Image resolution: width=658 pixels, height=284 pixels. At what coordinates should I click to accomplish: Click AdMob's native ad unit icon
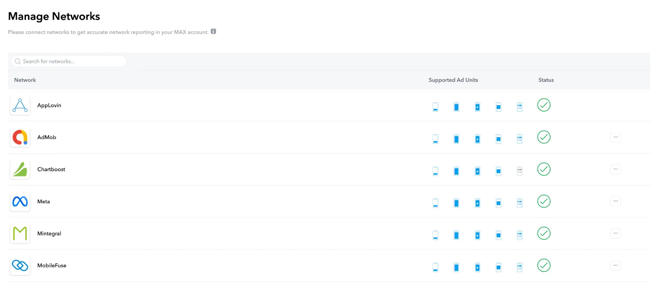click(519, 139)
